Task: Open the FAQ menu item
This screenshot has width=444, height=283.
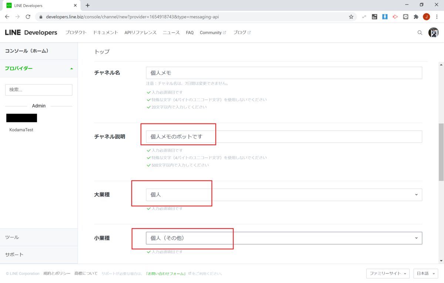Action: coord(190,33)
